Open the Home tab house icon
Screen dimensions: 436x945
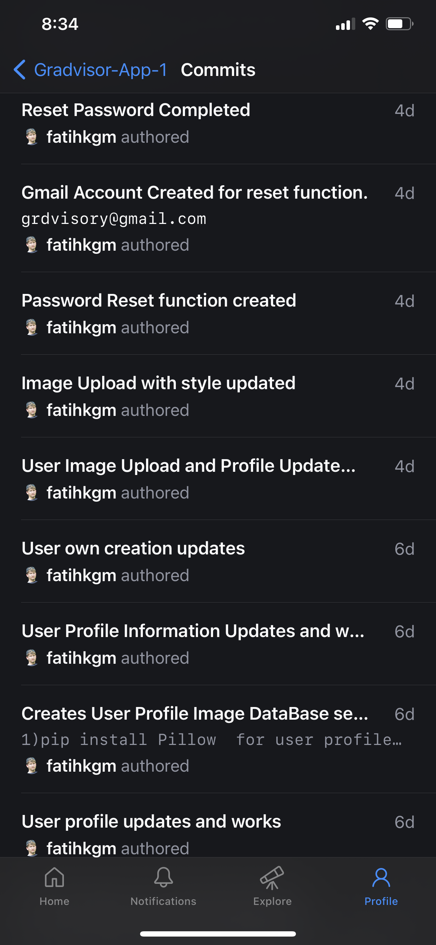[x=54, y=877]
